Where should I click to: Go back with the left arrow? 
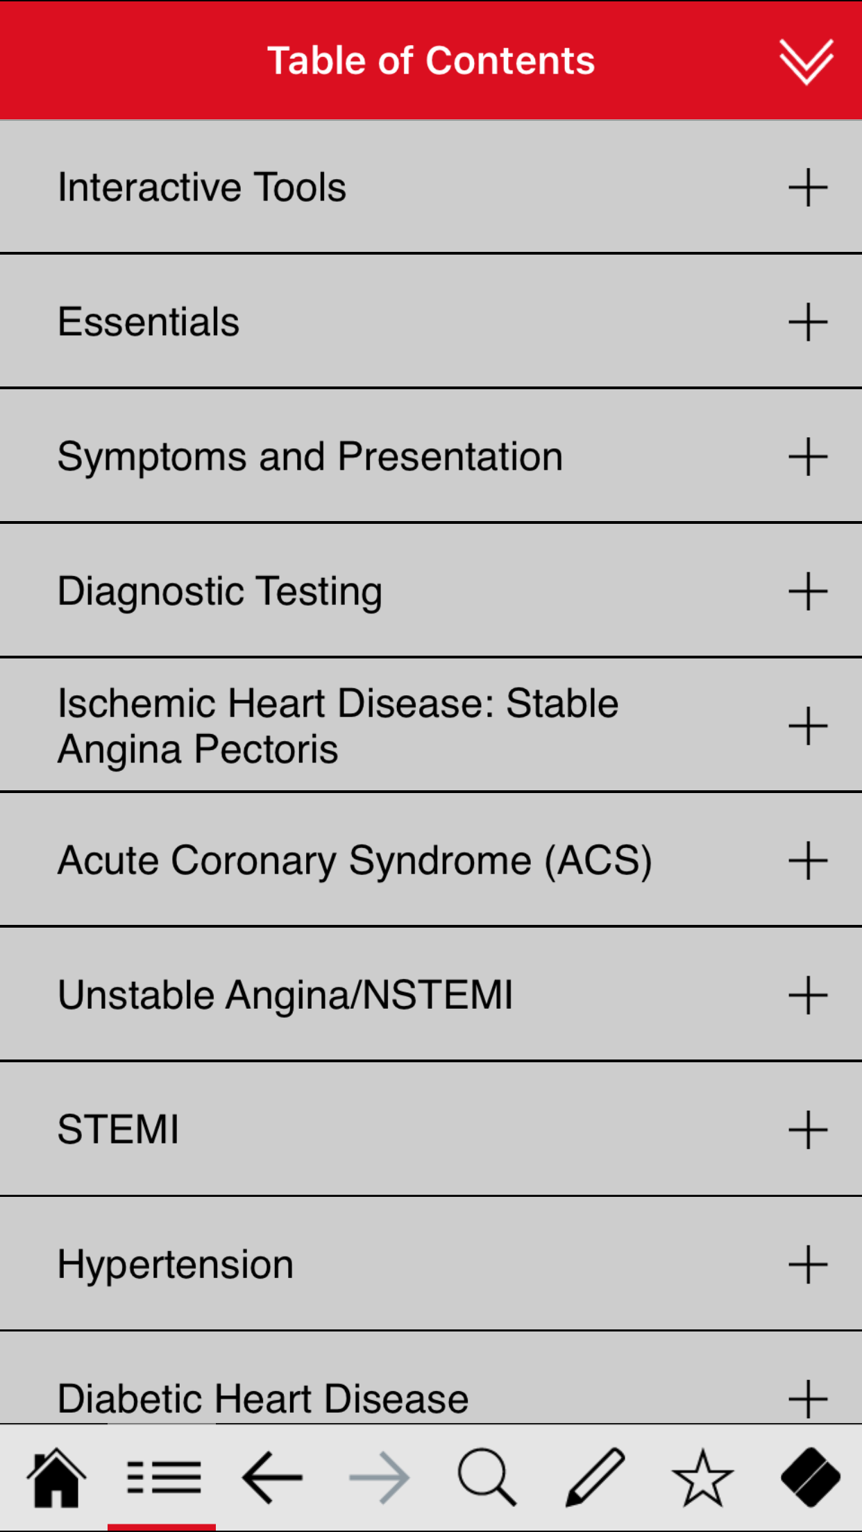coord(271,1478)
